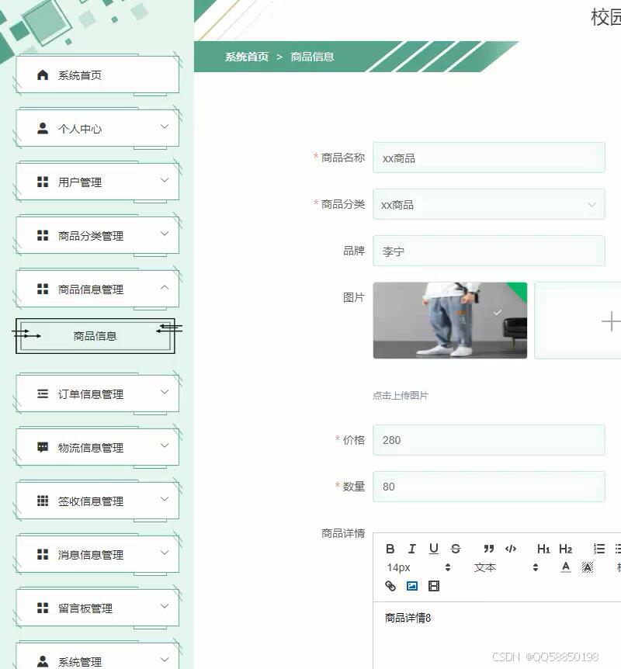Open the 留言板管理 sidebar menu
The height and width of the screenshot is (669, 621).
point(97,608)
